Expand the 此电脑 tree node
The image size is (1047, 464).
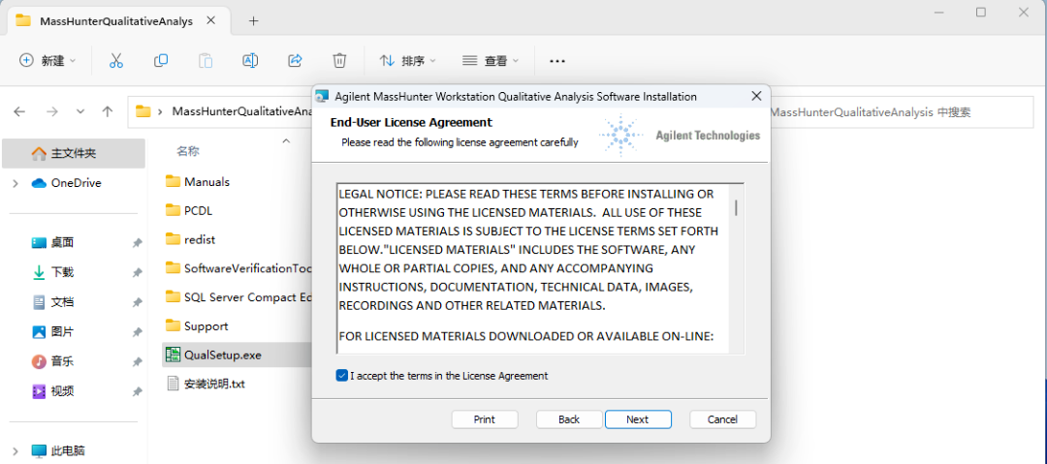coord(16,450)
